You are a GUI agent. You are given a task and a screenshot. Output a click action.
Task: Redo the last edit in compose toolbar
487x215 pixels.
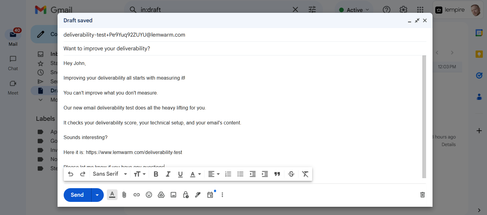(x=83, y=174)
